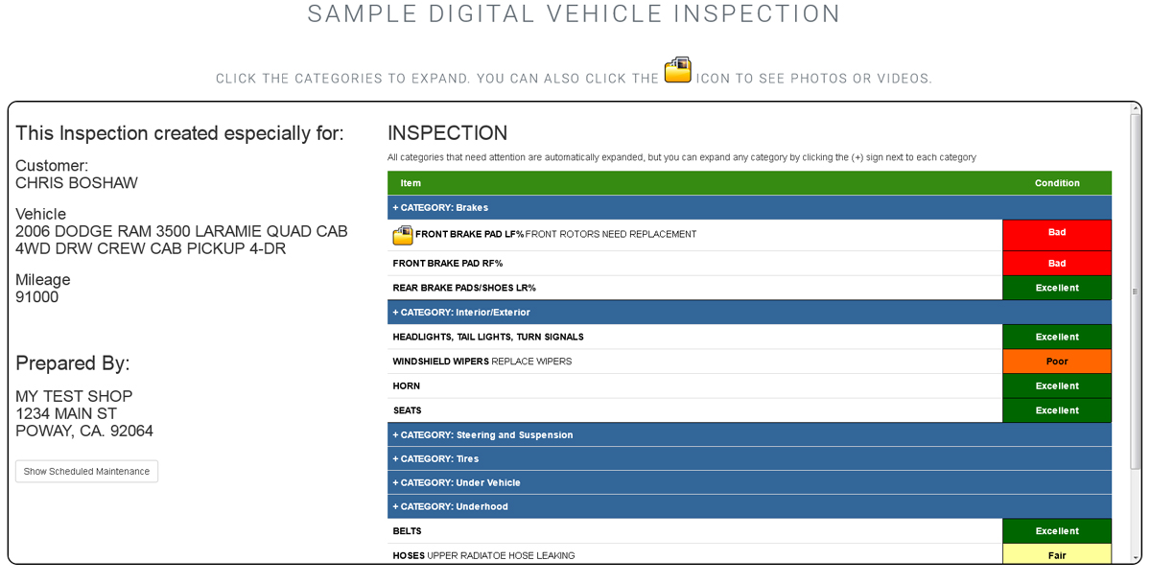The height and width of the screenshot is (584, 1151).
Task: Open photos for Front Brake Pad LF%
Action: pyautogui.click(x=402, y=235)
